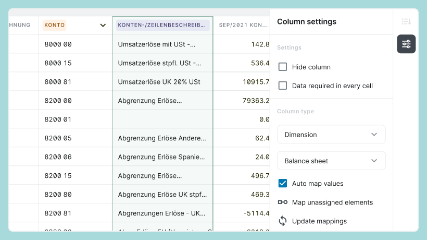Click the value 79363.2 cell
This screenshot has width=427, height=240.
(x=242, y=101)
